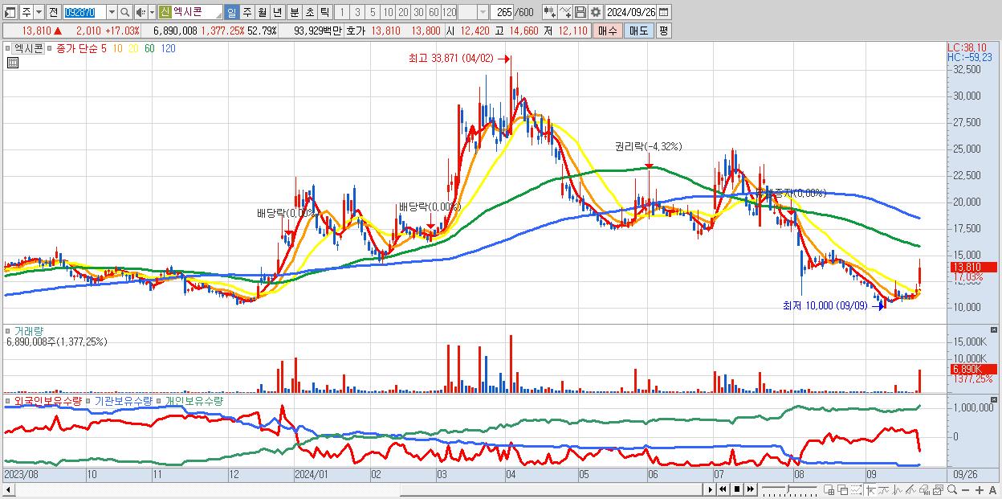This screenshot has width=1002, height=499.
Task: Click the stock code field 092870
Action: (85, 12)
